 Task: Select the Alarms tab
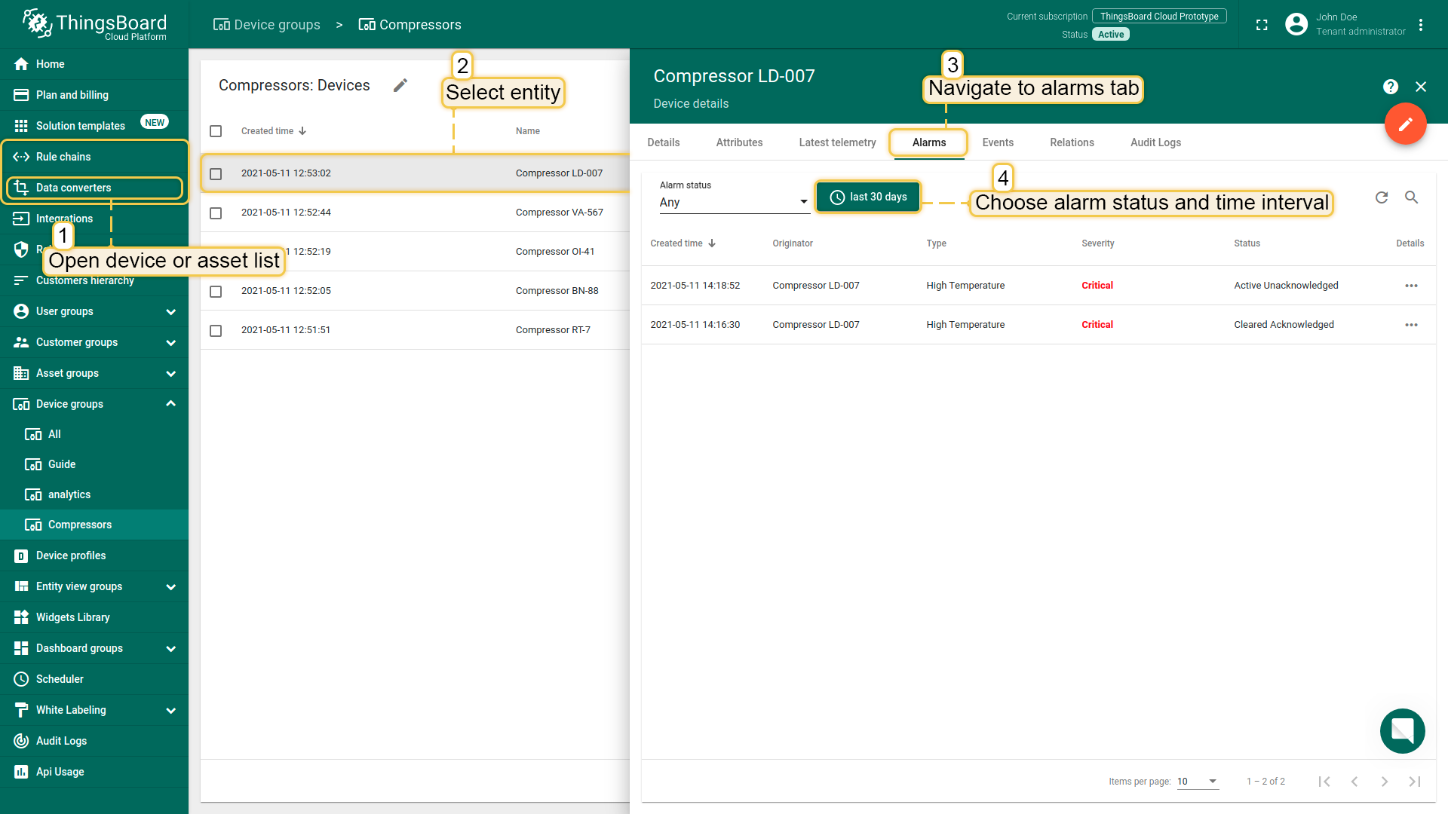[x=929, y=142]
